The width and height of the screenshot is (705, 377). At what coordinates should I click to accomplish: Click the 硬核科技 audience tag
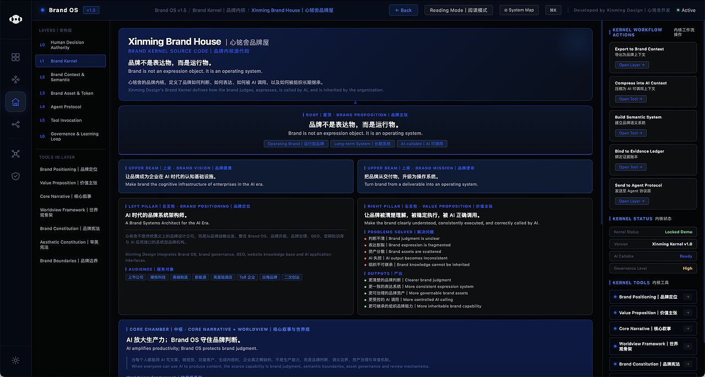coord(158,277)
